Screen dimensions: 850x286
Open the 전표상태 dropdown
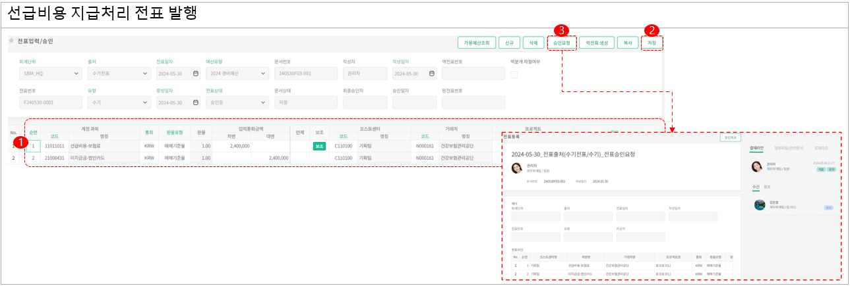pos(264,103)
